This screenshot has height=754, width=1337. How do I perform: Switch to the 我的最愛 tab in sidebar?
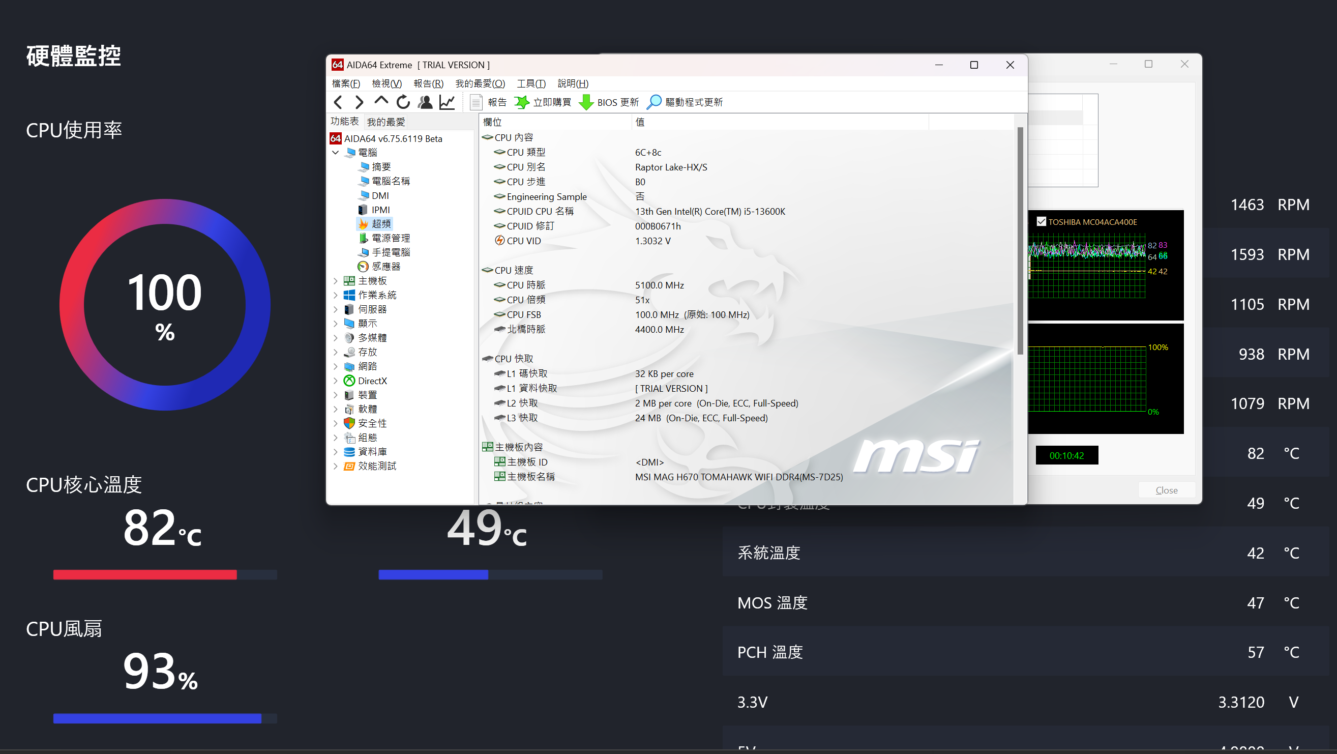(x=385, y=122)
